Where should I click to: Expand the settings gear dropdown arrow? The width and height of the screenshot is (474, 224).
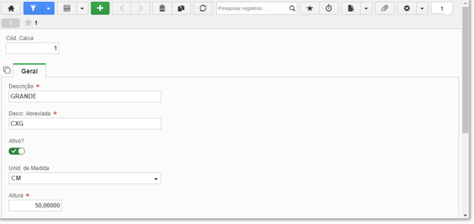point(422,9)
